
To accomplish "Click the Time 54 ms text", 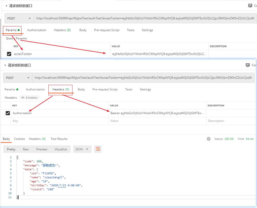I will tap(245, 139).
